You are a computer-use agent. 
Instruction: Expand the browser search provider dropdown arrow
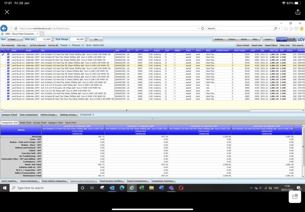click(x=279, y=28)
